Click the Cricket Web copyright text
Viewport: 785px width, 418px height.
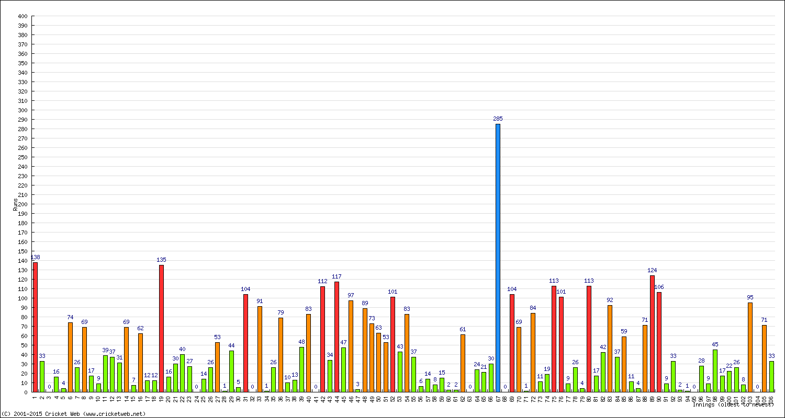(74, 414)
